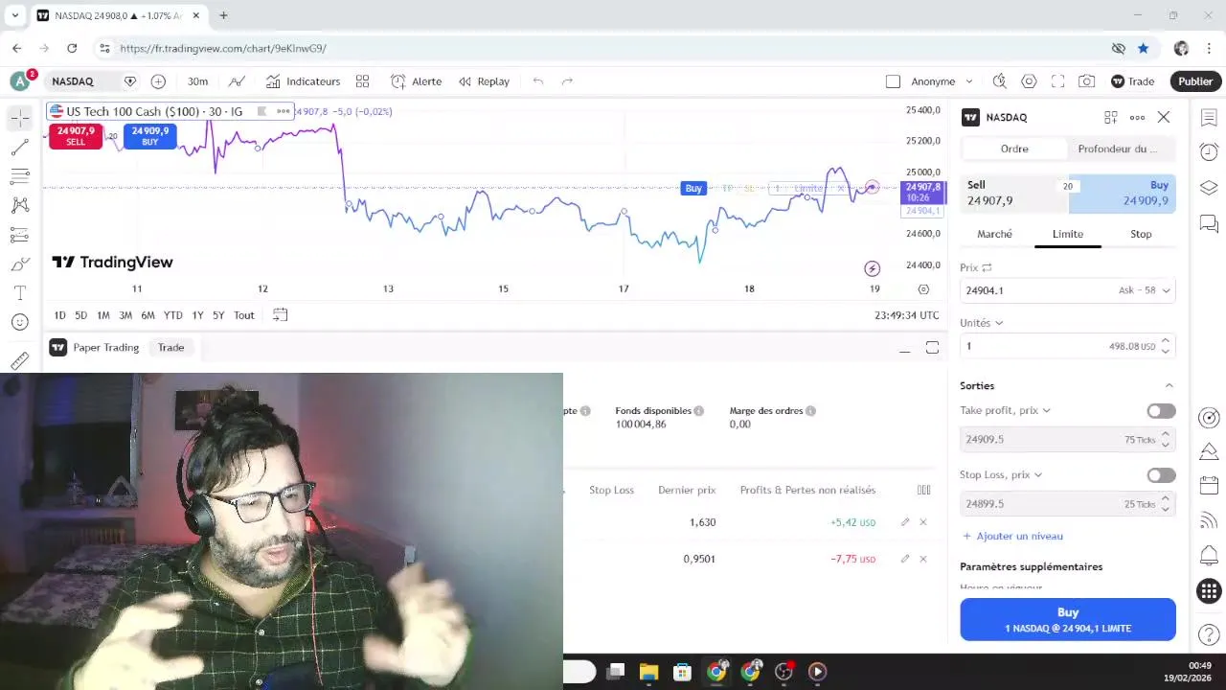Open alerts clock icon in right sidebar

coord(1209,151)
